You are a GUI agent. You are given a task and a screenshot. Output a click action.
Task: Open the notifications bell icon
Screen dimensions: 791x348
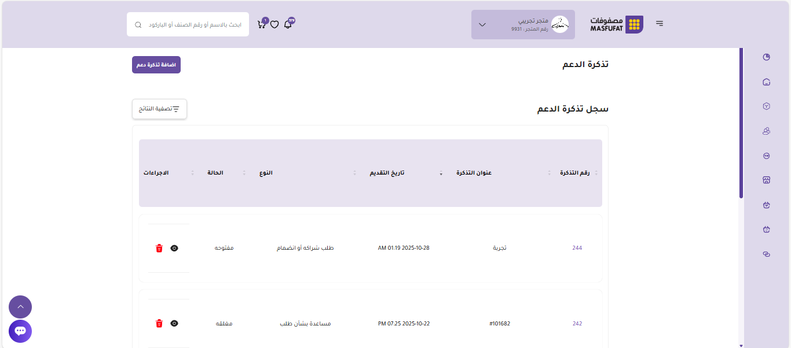(288, 25)
